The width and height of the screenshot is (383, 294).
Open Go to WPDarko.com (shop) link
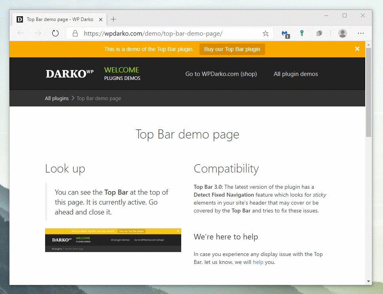click(x=221, y=74)
